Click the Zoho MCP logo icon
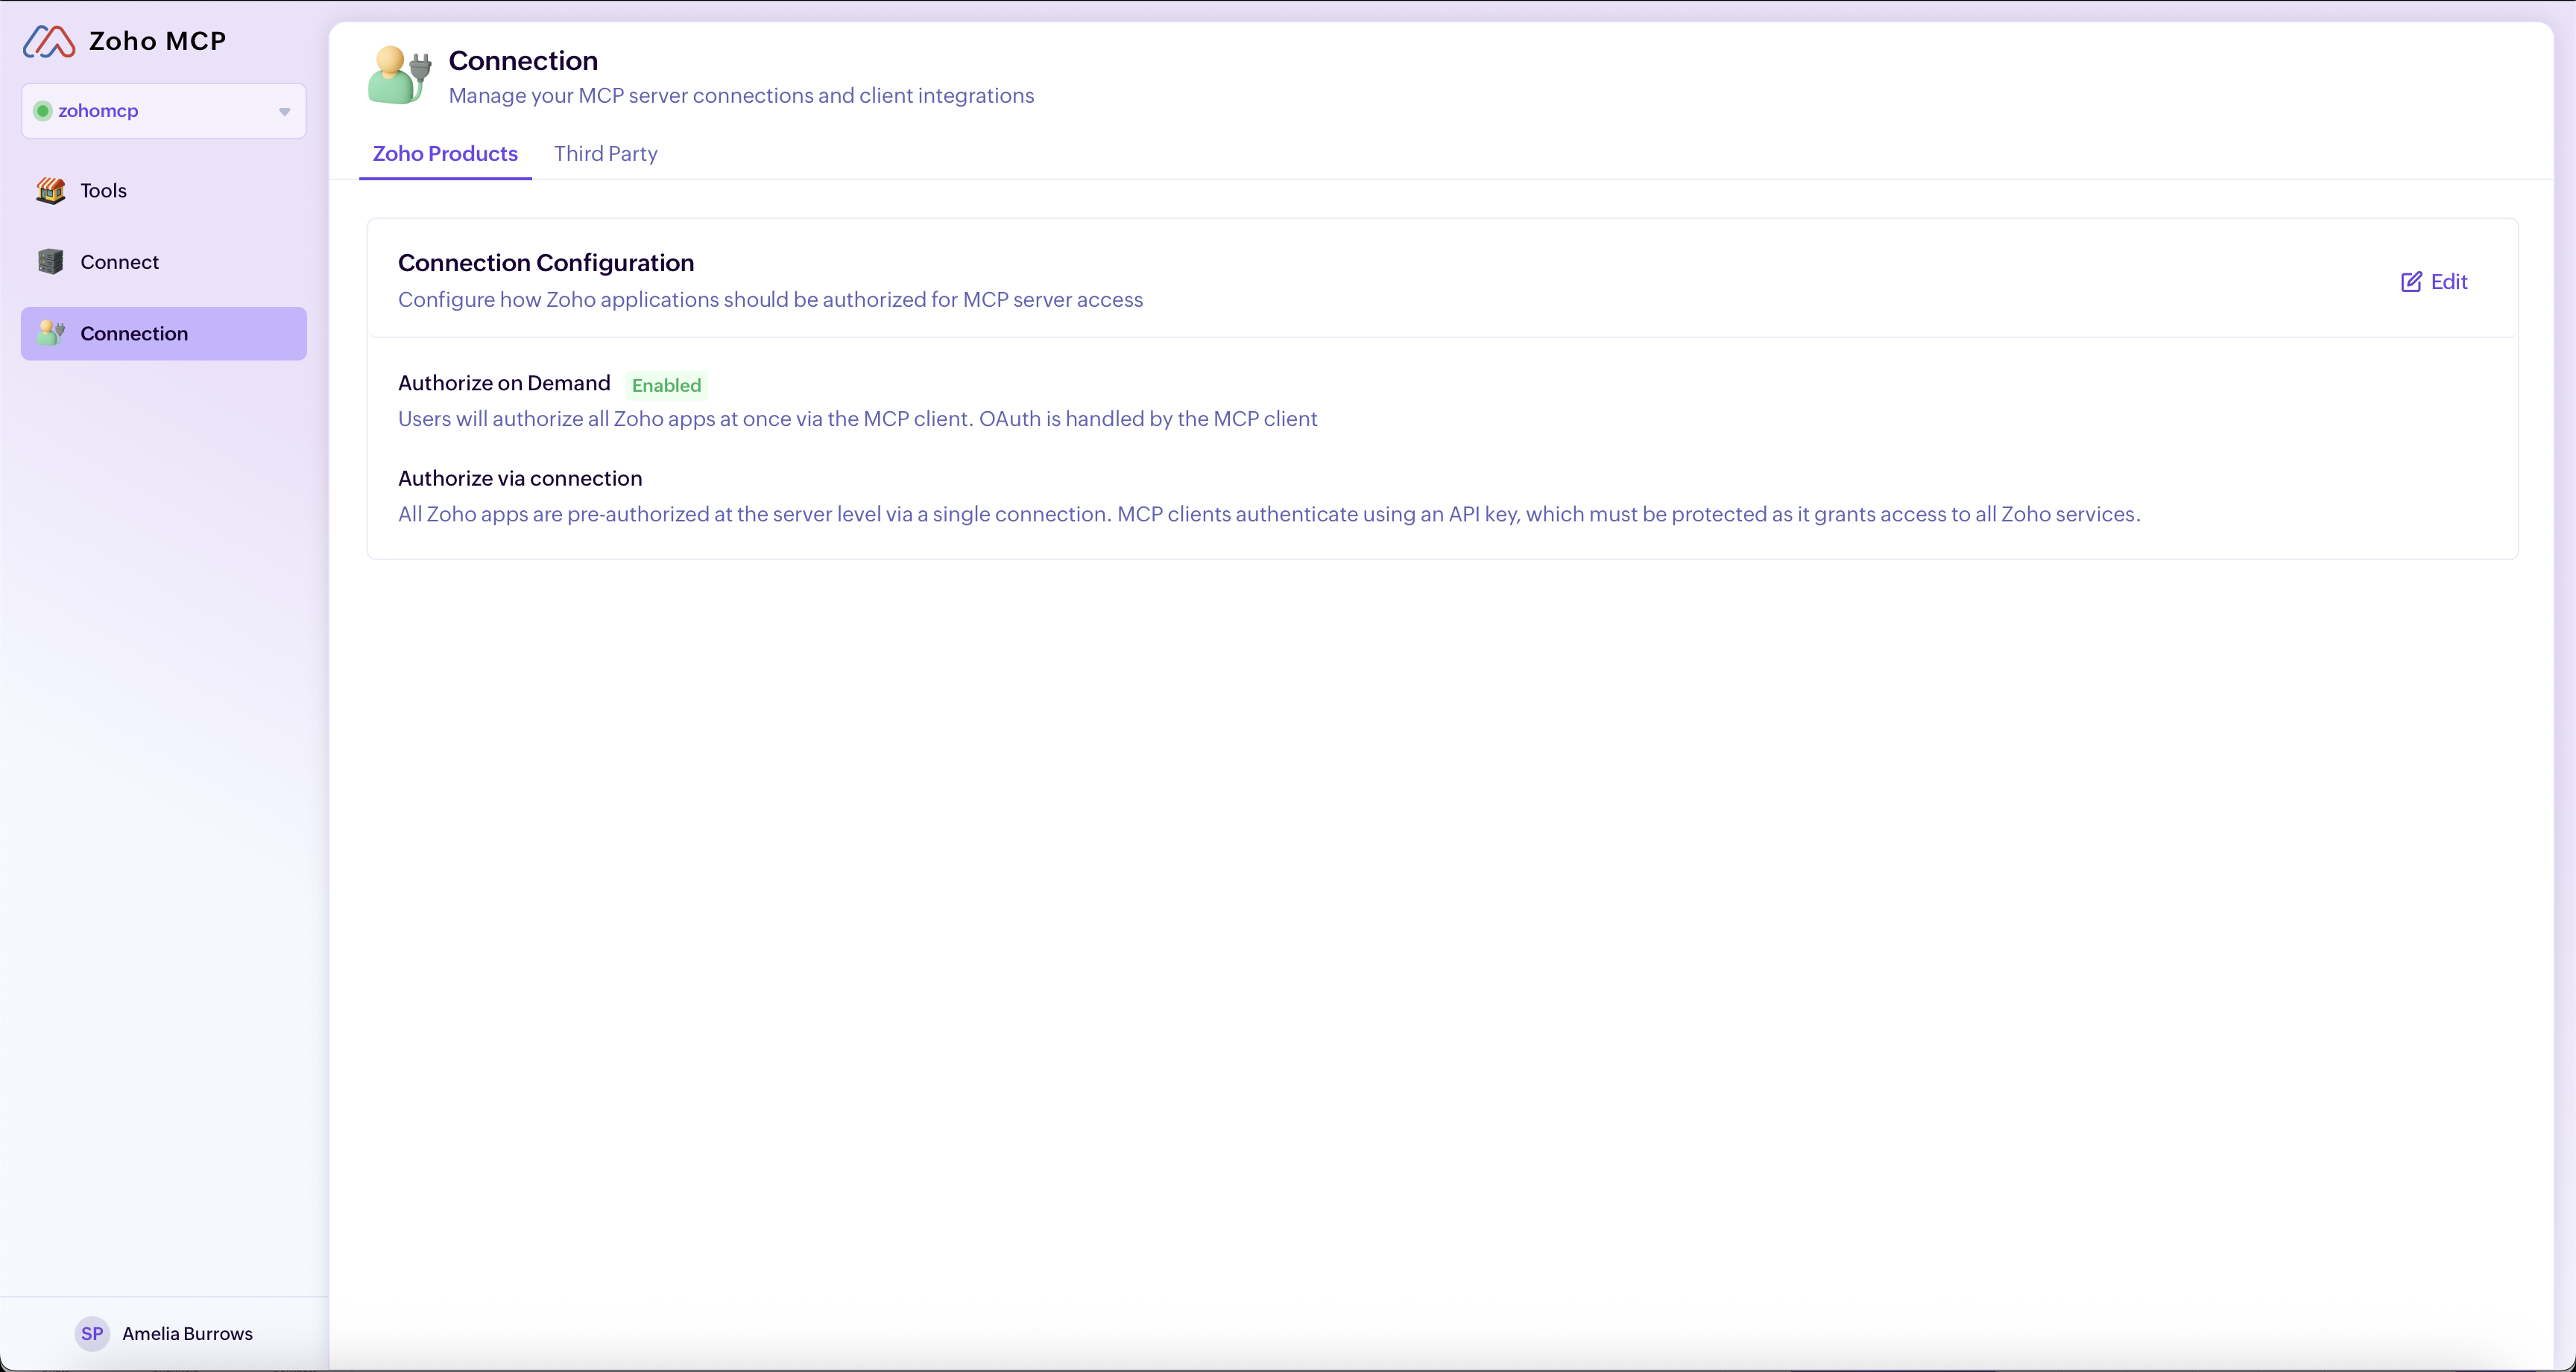Viewport: 2576px width, 1372px height. (x=49, y=41)
